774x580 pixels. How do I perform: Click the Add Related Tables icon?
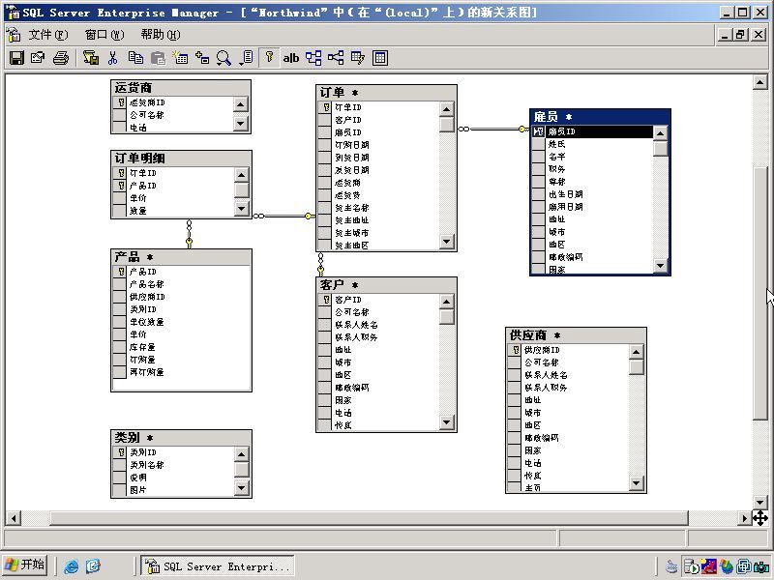click(313, 58)
